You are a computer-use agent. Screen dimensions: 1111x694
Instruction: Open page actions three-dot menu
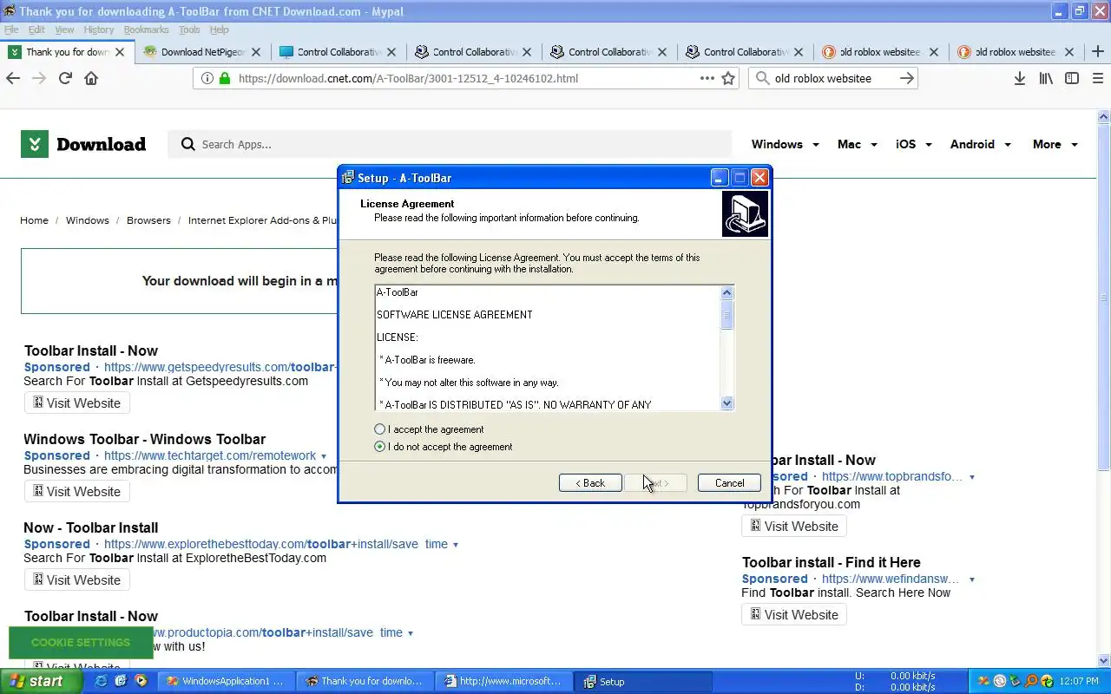(x=707, y=78)
